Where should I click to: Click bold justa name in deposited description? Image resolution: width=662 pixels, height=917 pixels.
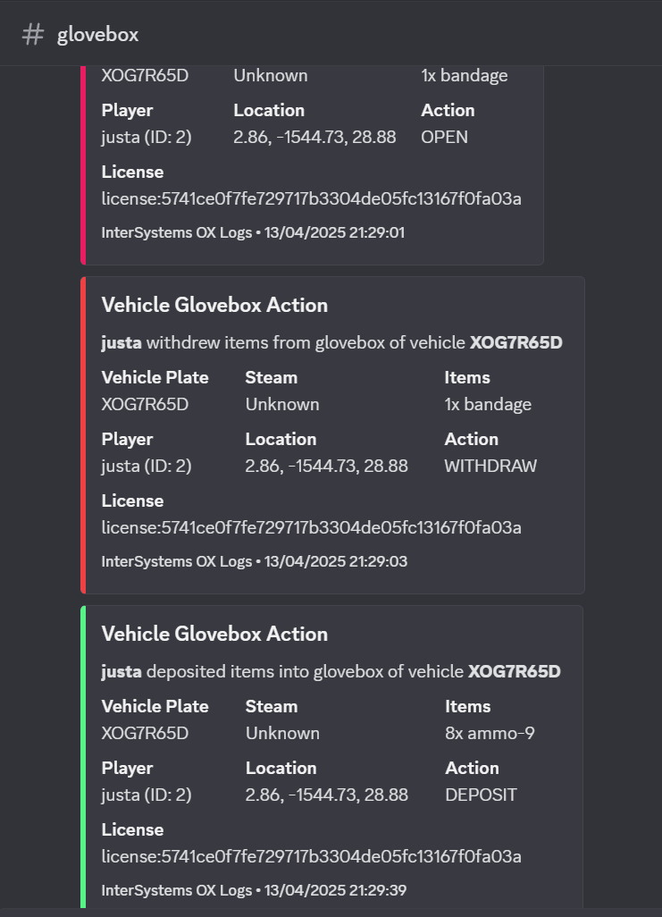click(x=122, y=671)
